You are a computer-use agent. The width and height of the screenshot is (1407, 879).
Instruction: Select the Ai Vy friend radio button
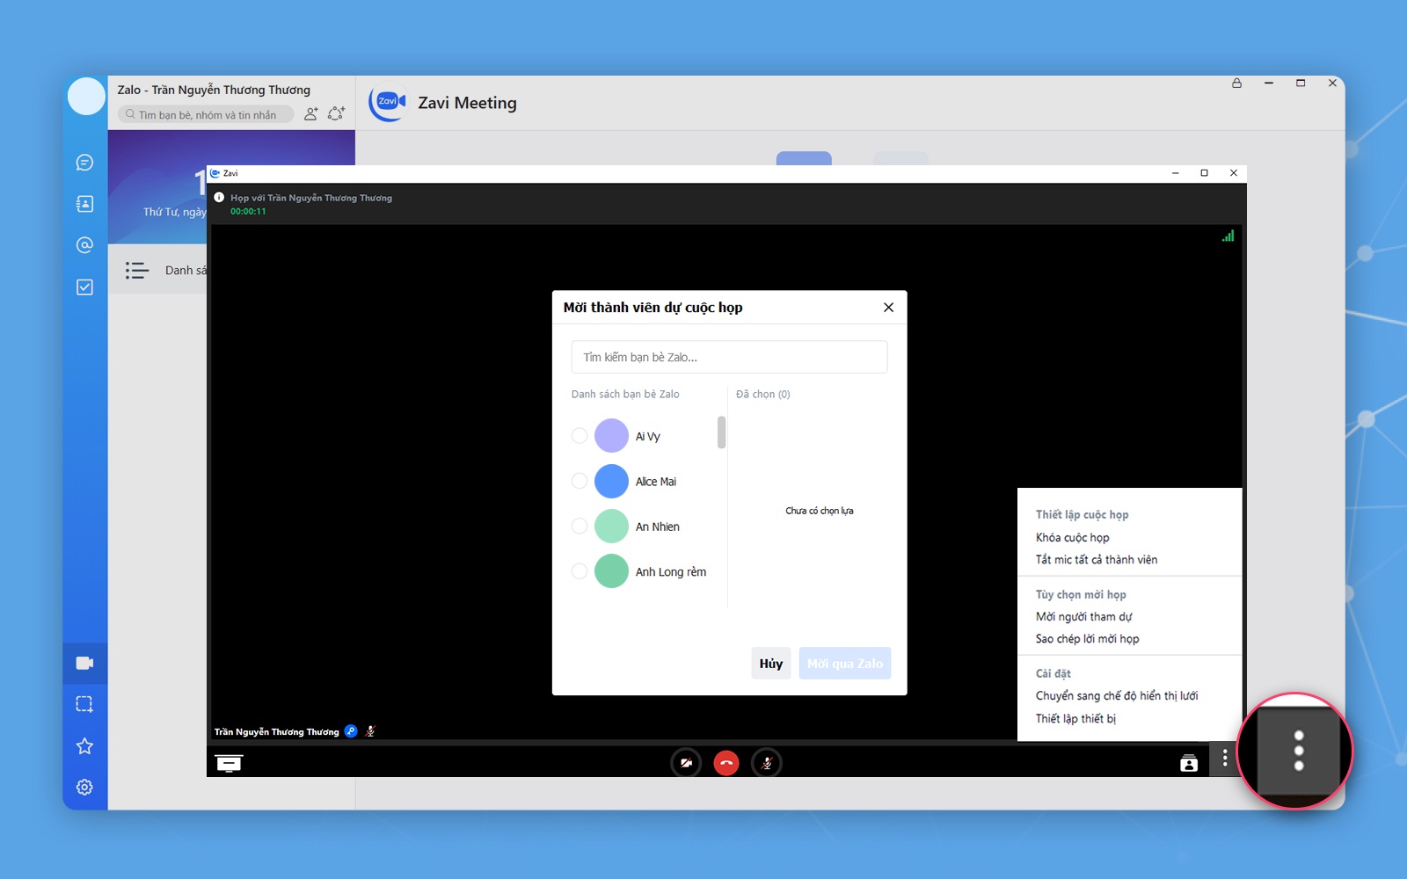(580, 436)
